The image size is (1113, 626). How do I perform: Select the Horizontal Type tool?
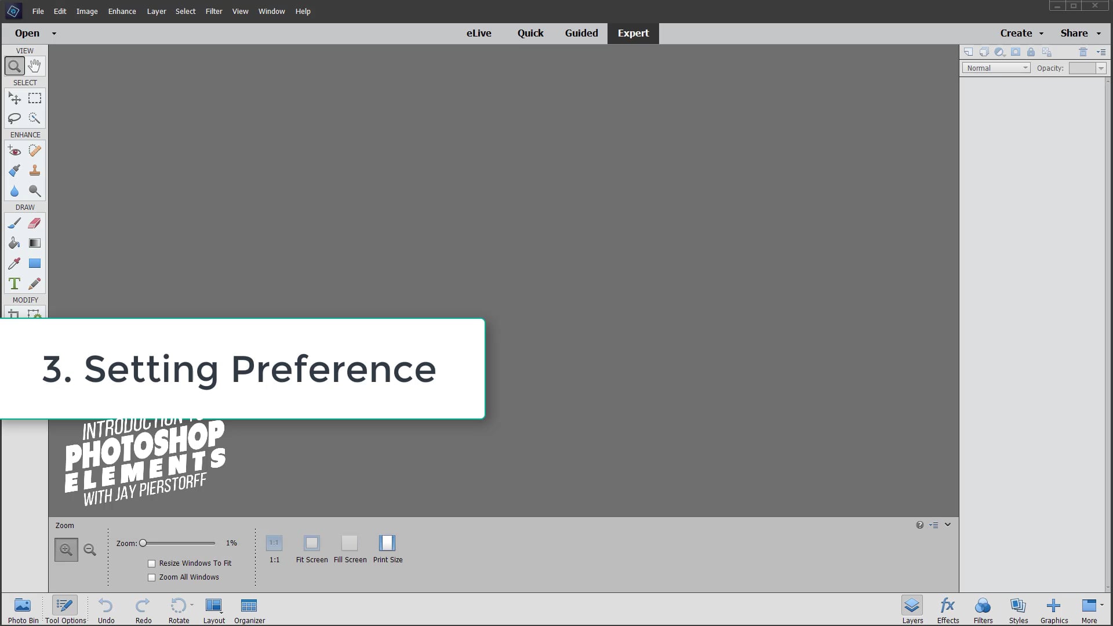point(14,283)
